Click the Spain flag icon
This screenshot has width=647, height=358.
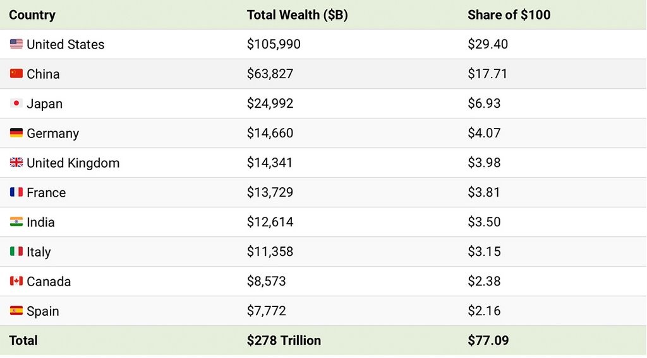(16, 311)
